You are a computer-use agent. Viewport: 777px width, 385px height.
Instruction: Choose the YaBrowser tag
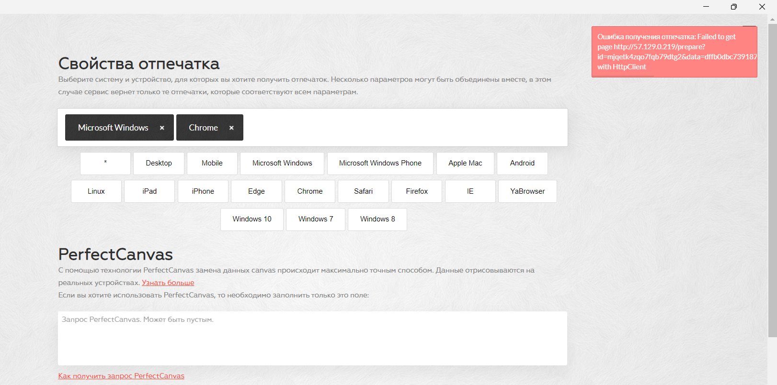tap(527, 191)
